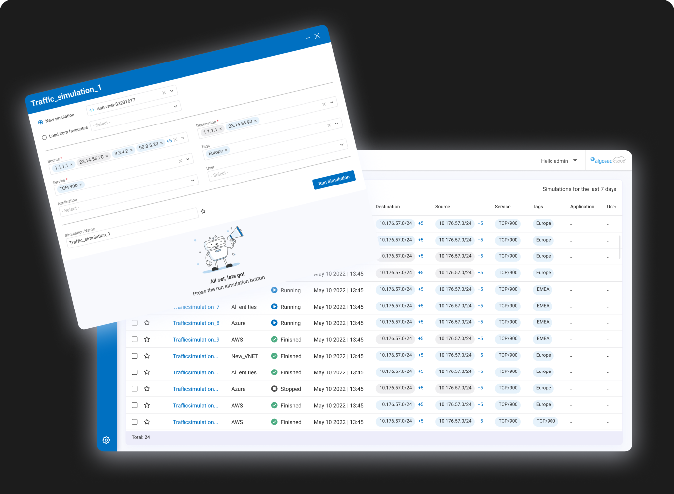Screen dimensions: 674x494
Task: Sort by the Application column header
Action: [582, 207]
